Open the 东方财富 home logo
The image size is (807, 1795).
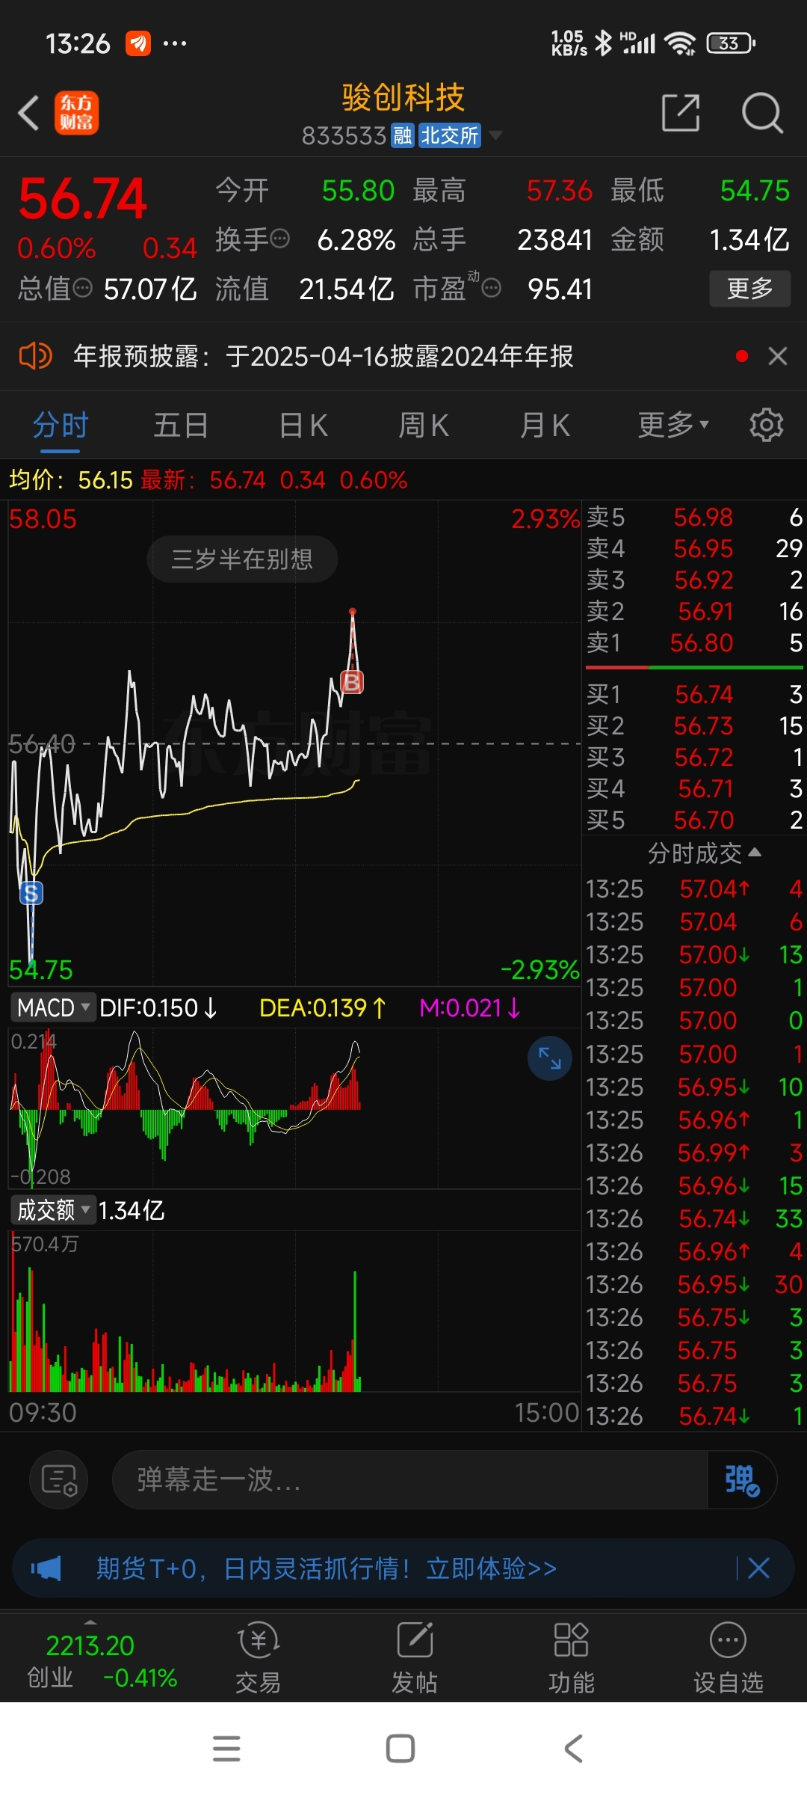76,114
